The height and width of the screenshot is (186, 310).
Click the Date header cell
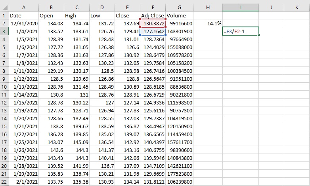click(24, 16)
